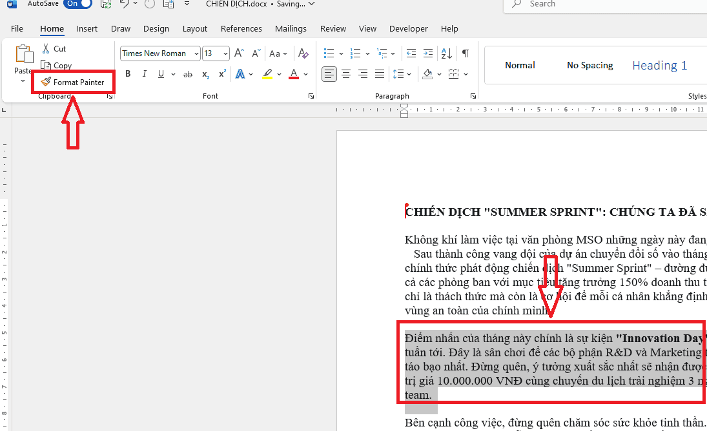This screenshot has height=431, width=707.
Task: Apply the yellow text highlight color
Action: tap(267, 74)
